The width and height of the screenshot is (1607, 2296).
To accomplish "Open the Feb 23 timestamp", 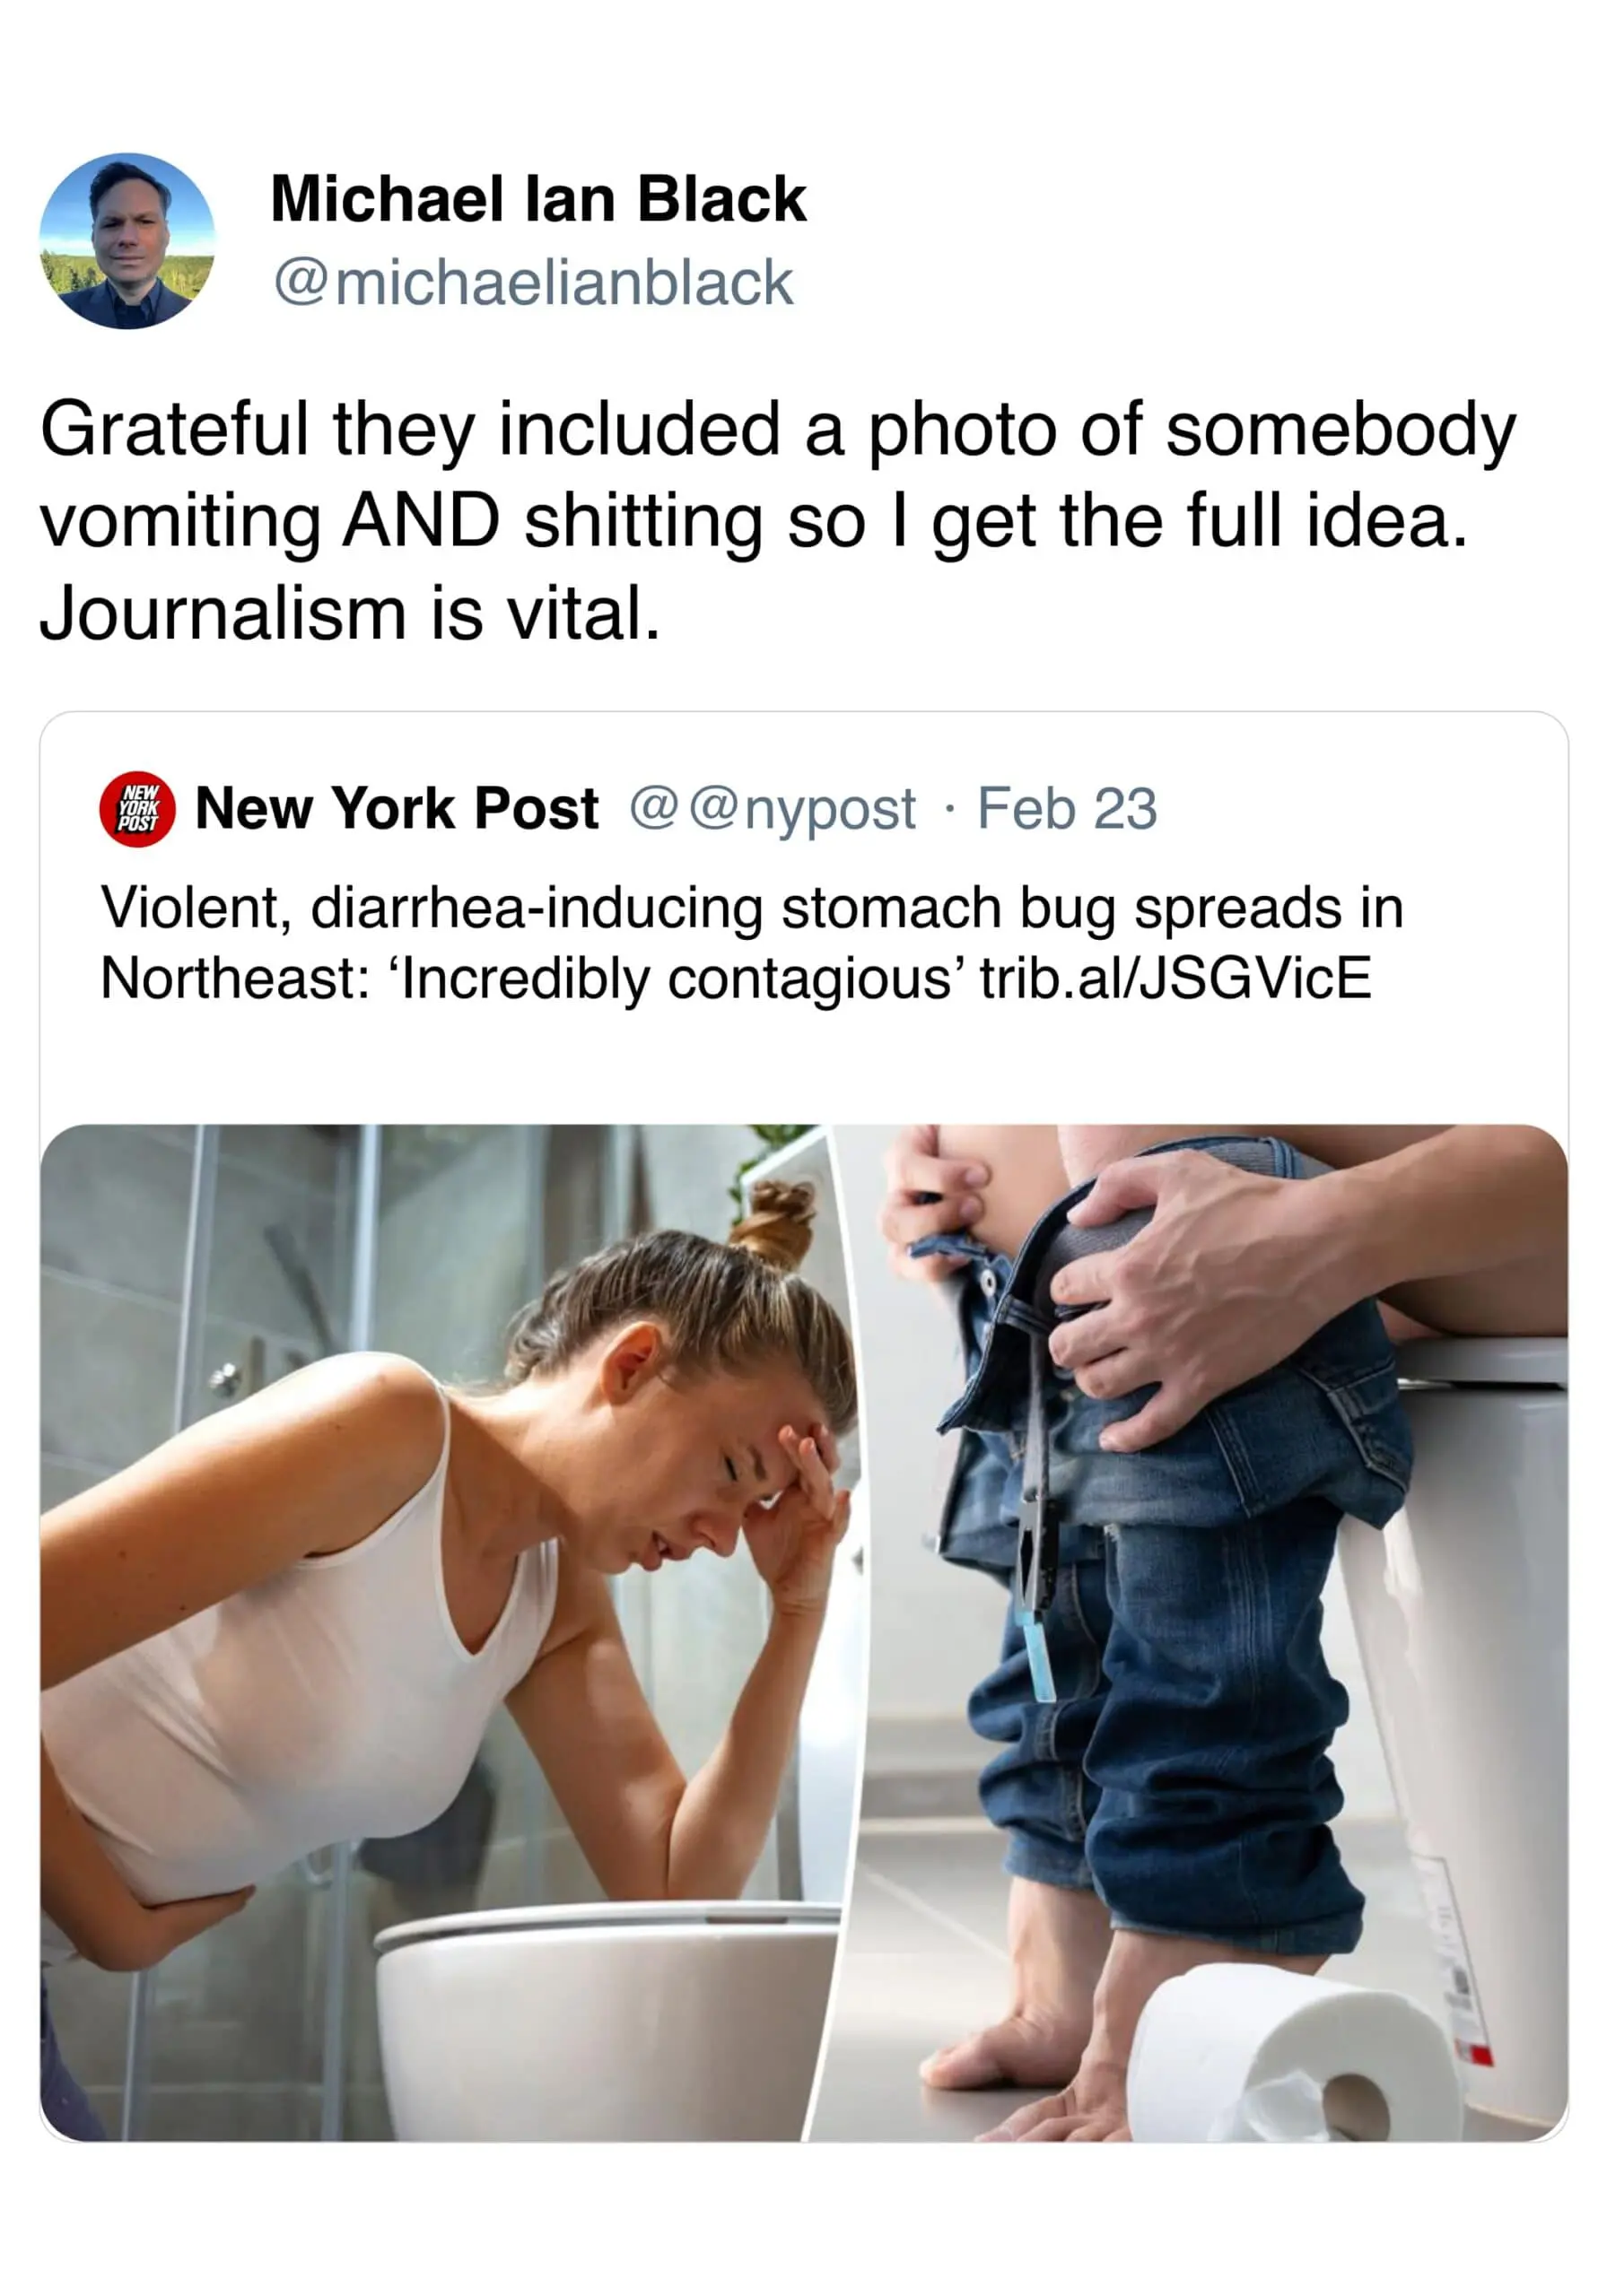I will [1068, 808].
